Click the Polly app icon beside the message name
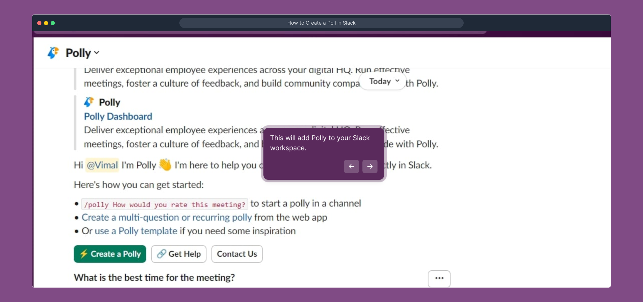This screenshot has height=302, width=643. coord(88,102)
